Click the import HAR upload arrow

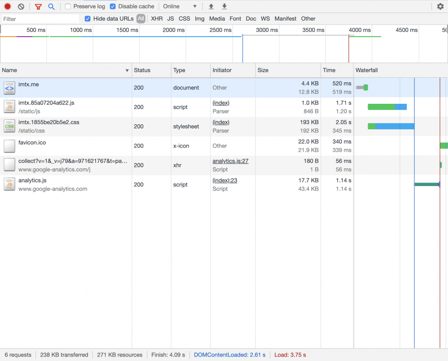click(x=211, y=7)
